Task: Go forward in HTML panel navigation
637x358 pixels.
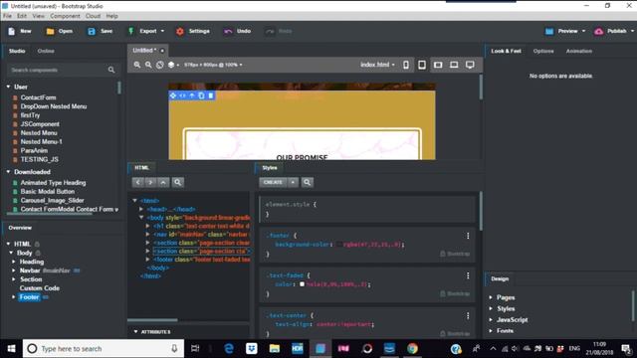Action: [x=150, y=182]
